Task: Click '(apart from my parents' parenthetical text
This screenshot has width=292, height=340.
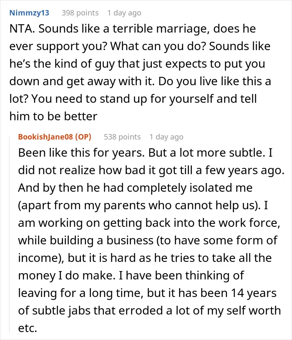Action: 81,206
